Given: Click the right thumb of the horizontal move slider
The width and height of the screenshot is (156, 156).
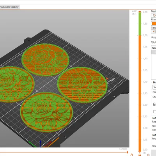Looking at the screenshot, I should point(128,152).
